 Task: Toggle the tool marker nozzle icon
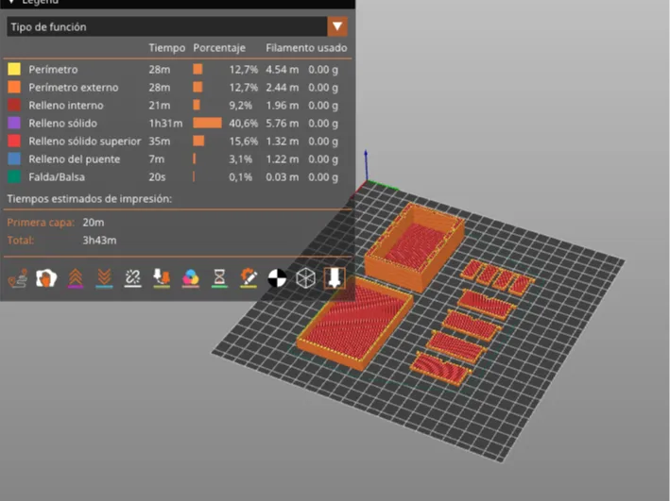pos(335,278)
